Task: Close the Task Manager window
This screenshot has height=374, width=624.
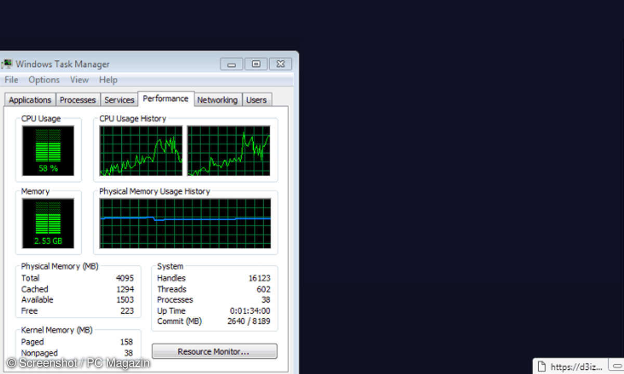Action: [x=281, y=64]
